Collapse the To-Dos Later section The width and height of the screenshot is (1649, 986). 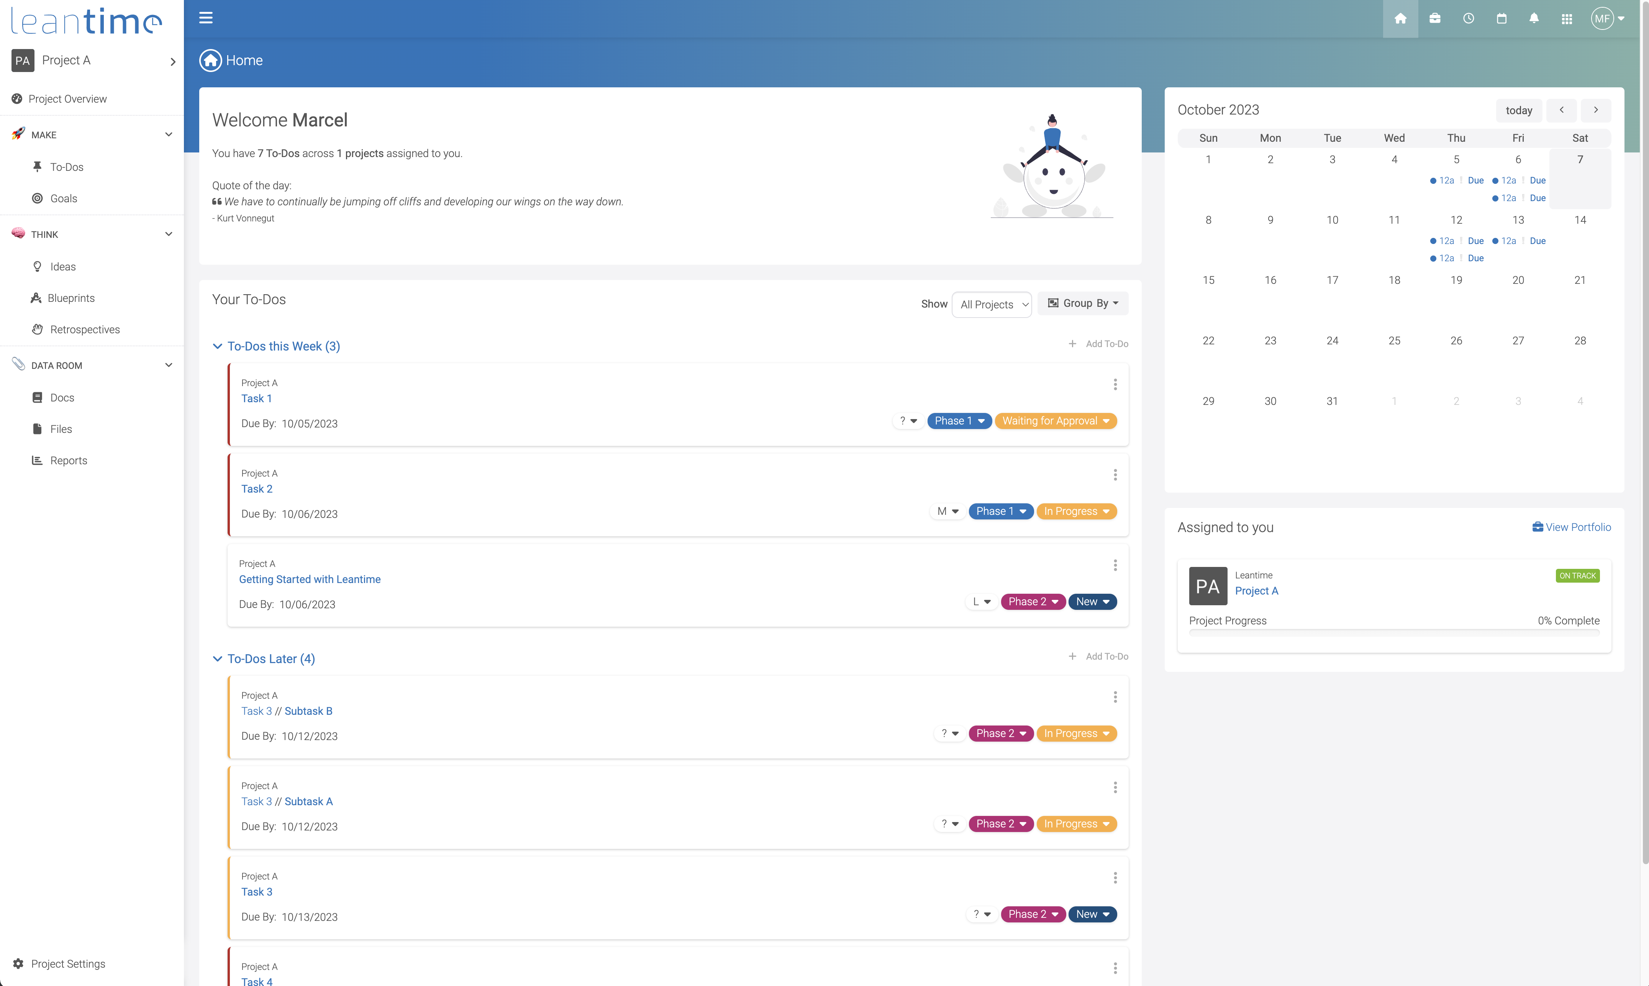point(217,658)
